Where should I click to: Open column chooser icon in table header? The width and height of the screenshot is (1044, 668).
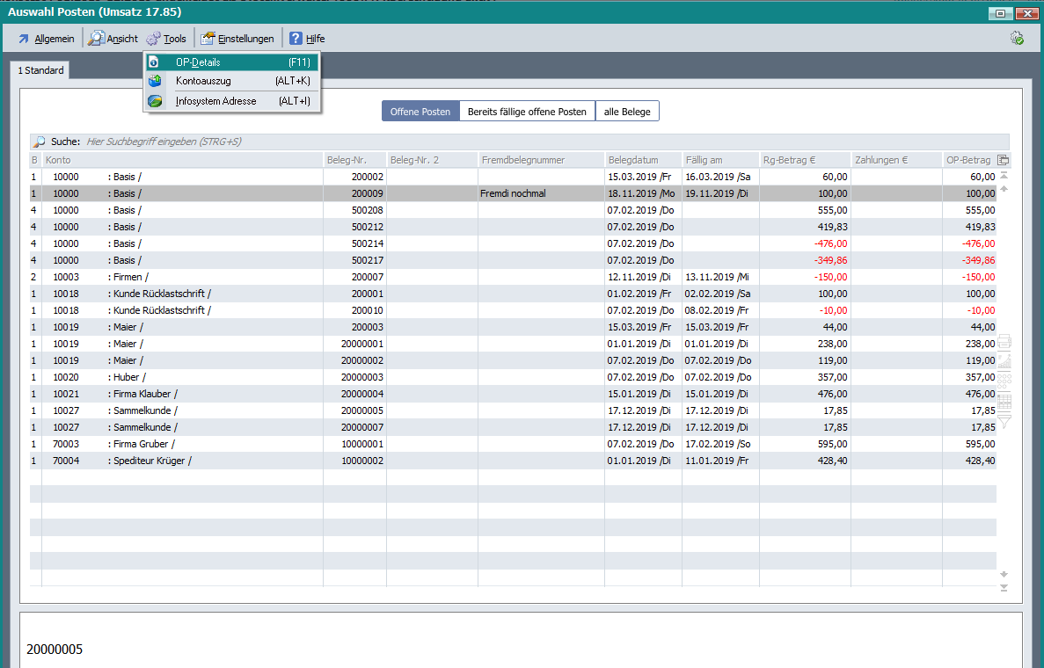coord(1004,160)
